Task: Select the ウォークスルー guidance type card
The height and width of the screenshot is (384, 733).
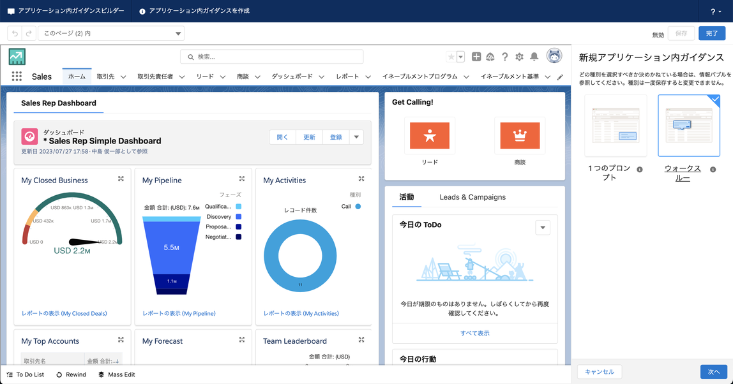Action: coord(688,125)
